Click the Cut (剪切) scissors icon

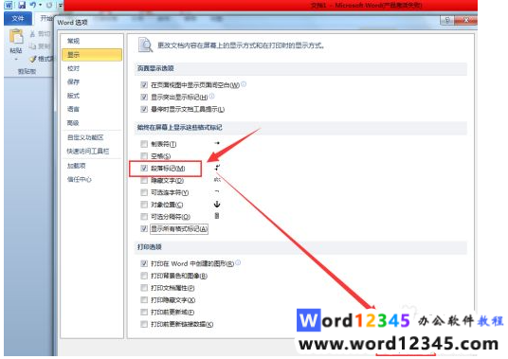pos(32,34)
